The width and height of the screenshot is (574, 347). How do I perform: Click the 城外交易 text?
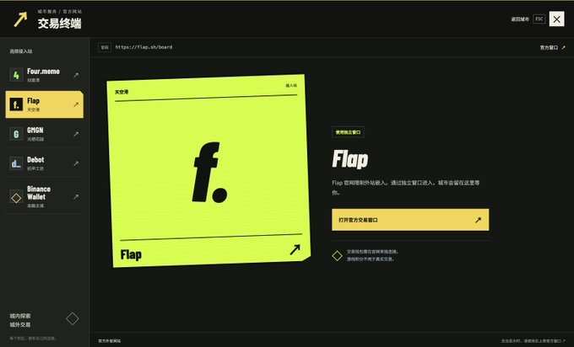pos(20,324)
